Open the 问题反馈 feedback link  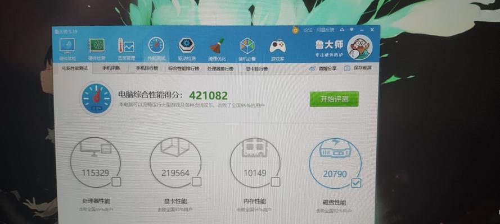(x=325, y=30)
